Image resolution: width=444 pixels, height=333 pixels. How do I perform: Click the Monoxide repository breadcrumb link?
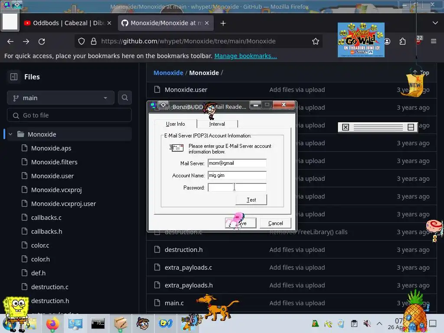coord(168,73)
